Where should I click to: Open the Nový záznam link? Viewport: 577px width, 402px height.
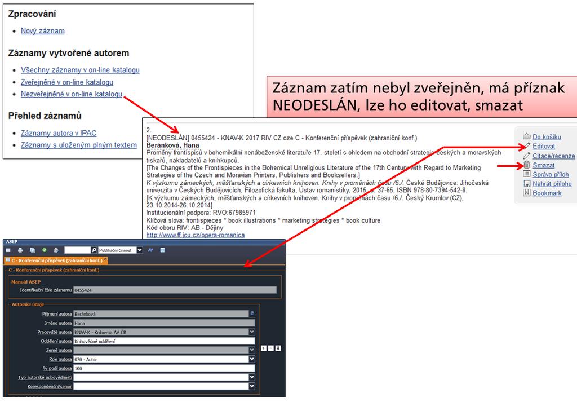click(43, 31)
